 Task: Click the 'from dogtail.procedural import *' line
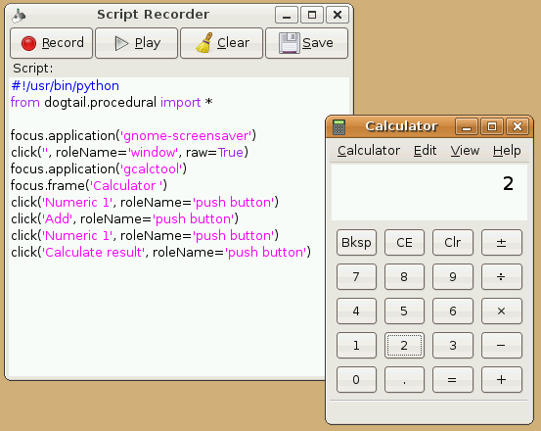pyautogui.click(x=112, y=103)
